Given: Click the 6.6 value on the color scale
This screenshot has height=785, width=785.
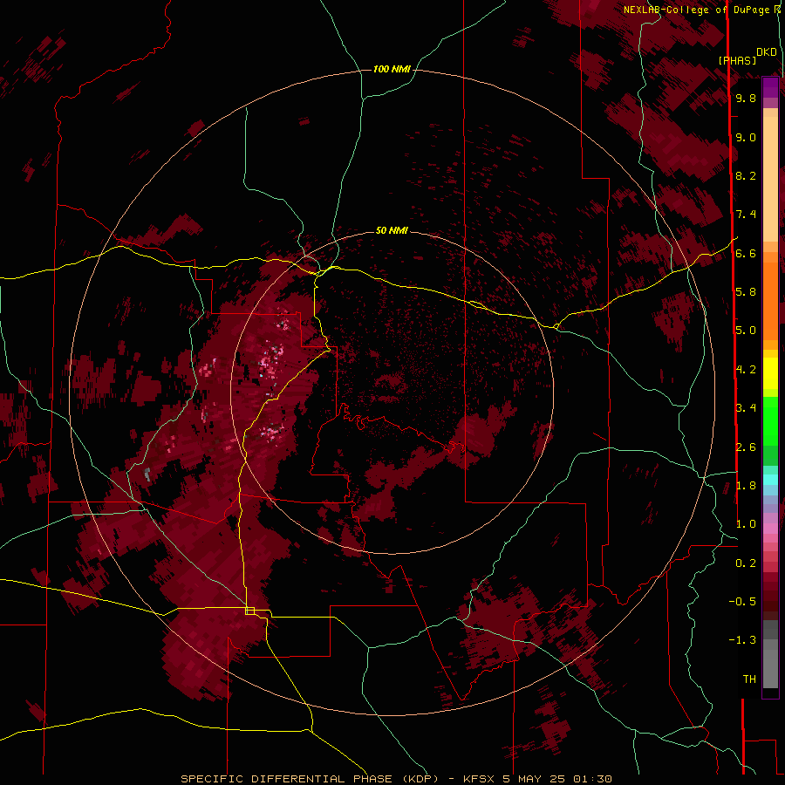Looking at the screenshot, I should [x=746, y=253].
